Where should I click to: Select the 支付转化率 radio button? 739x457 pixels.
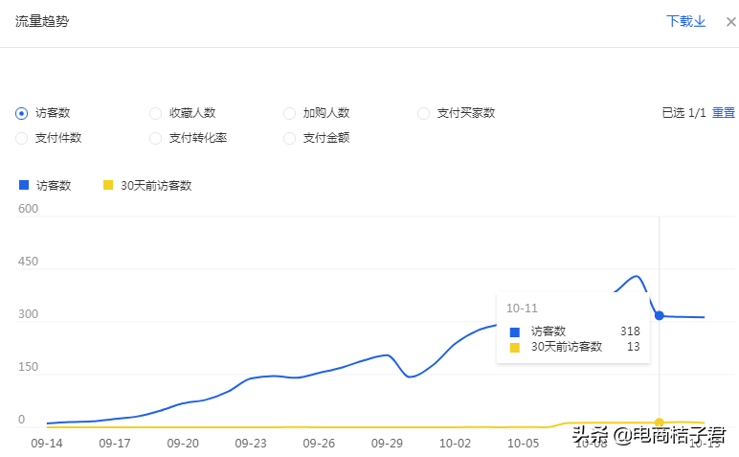[155, 138]
